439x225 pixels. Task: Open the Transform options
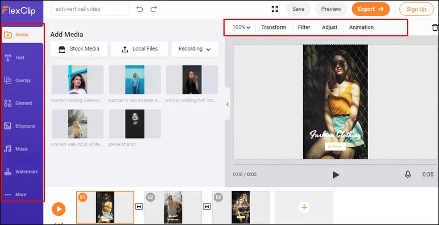click(274, 27)
